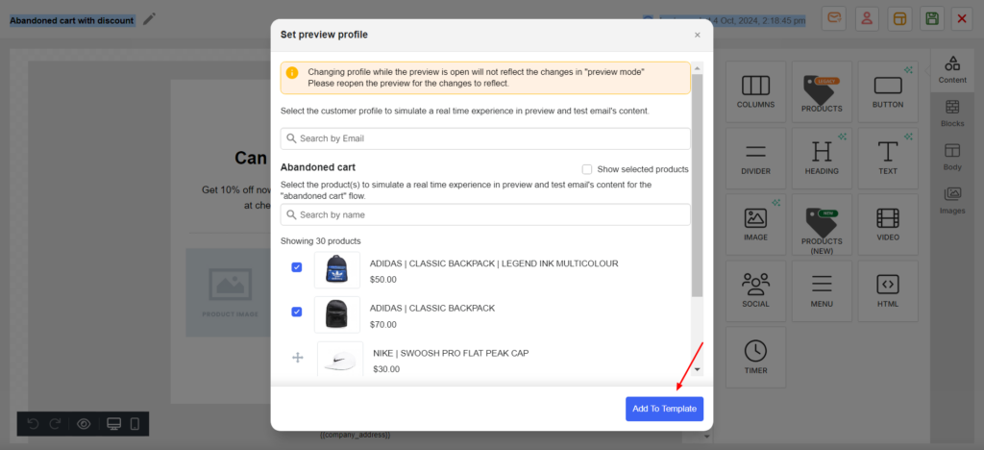Image resolution: width=984 pixels, height=450 pixels.
Task: Open the Blocks tab in sidebar
Action: click(x=951, y=112)
